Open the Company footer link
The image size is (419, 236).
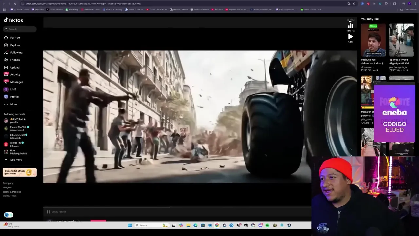[x=8, y=183]
